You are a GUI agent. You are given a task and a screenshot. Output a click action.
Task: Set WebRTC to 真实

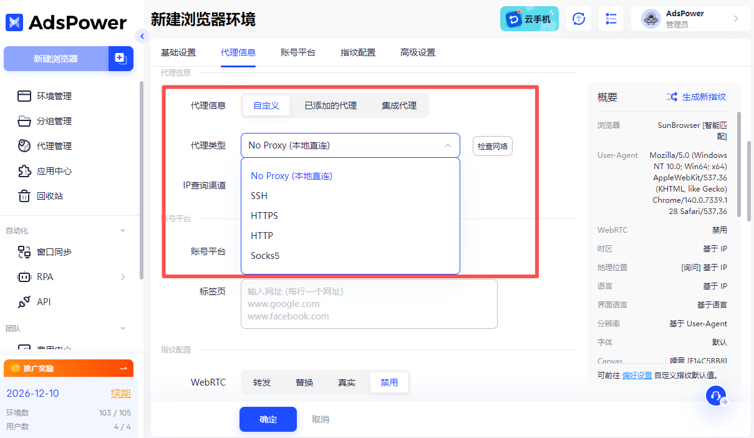(x=347, y=382)
